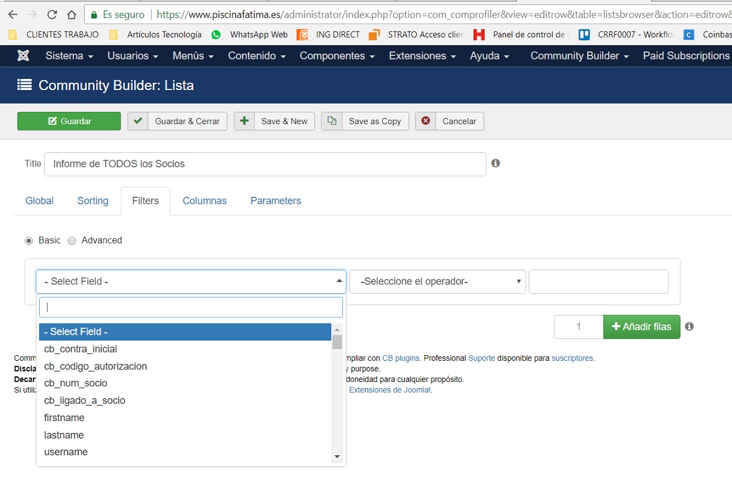Click the dropdown list scroll-down arrow
Viewport: 732px width, 495px height.
click(337, 456)
